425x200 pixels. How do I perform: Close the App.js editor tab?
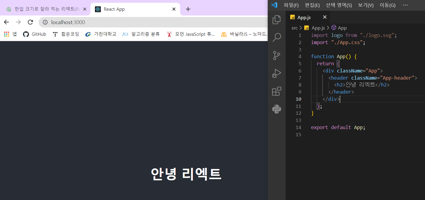(325, 17)
